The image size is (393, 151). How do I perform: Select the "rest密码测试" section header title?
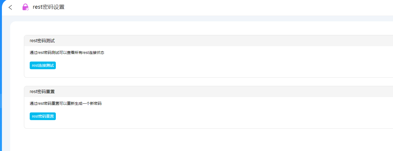tap(42, 41)
